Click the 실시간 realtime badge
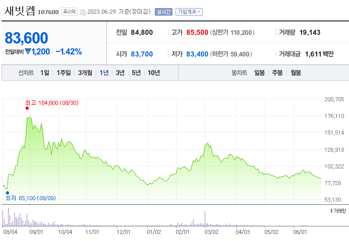This screenshot has height=241, width=349. (x=163, y=12)
